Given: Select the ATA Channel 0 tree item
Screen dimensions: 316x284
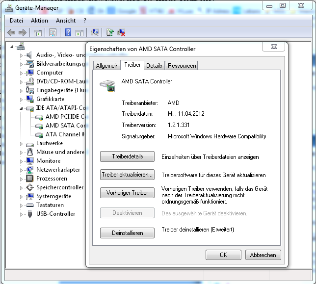Looking at the screenshot, I should coord(65,134).
